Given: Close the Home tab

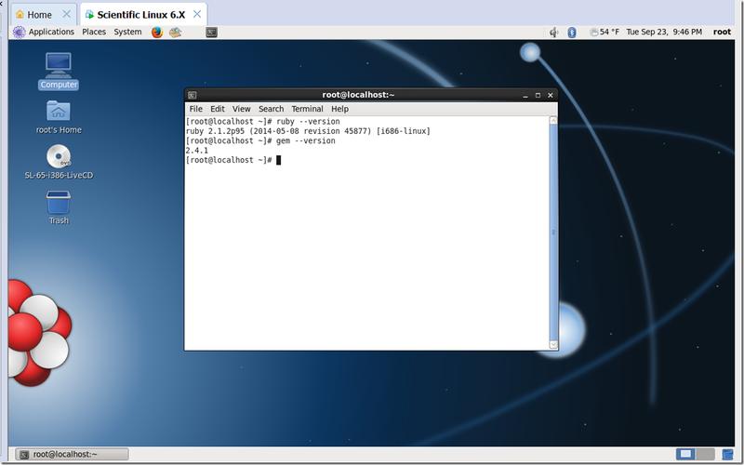Looking at the screenshot, I should click(66, 14).
